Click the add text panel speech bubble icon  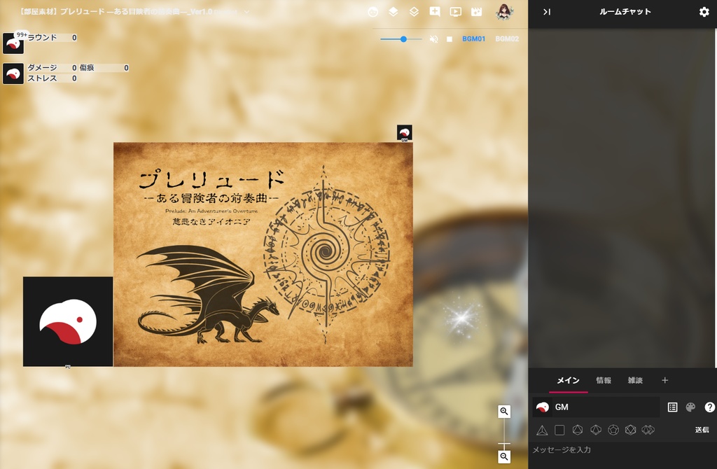436,11
